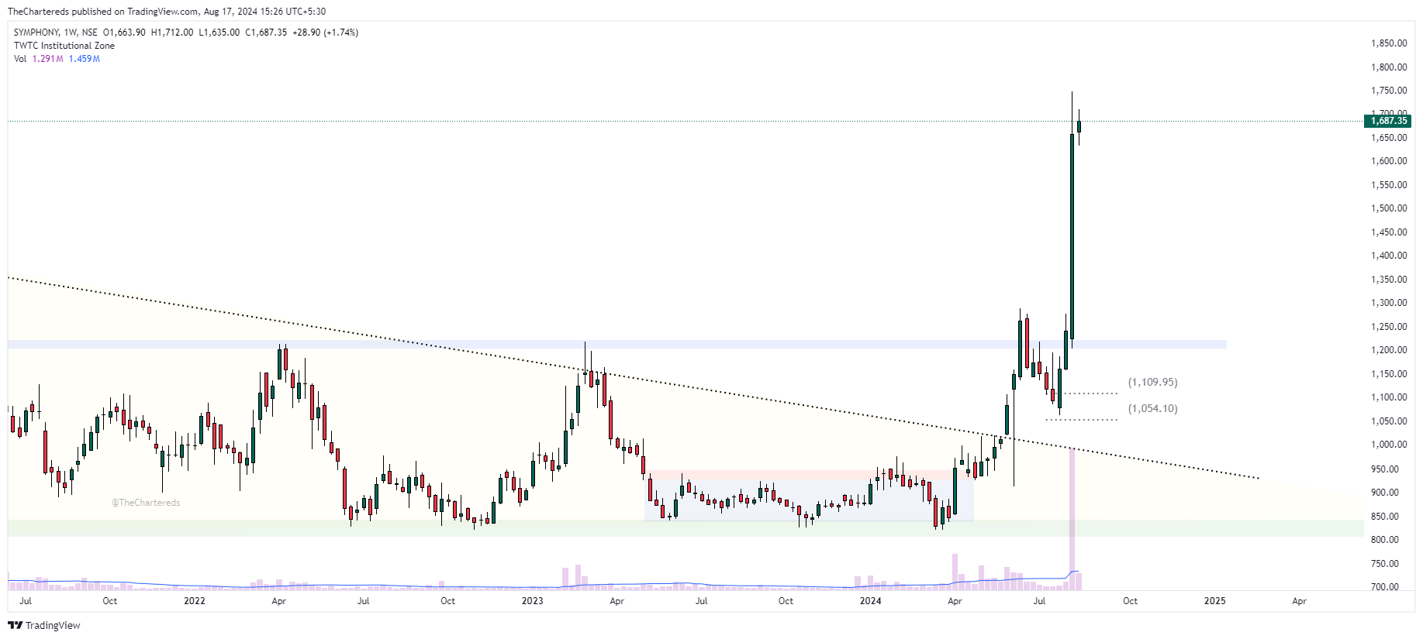The image size is (1423, 639).
Task: Click the 2025 label on time axis
Action: coord(1215,601)
